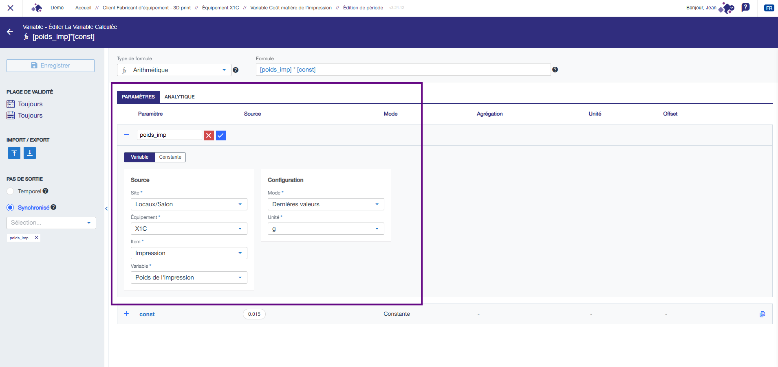The width and height of the screenshot is (778, 367).
Task: Click the Enregistrer save button
Action: 51,66
